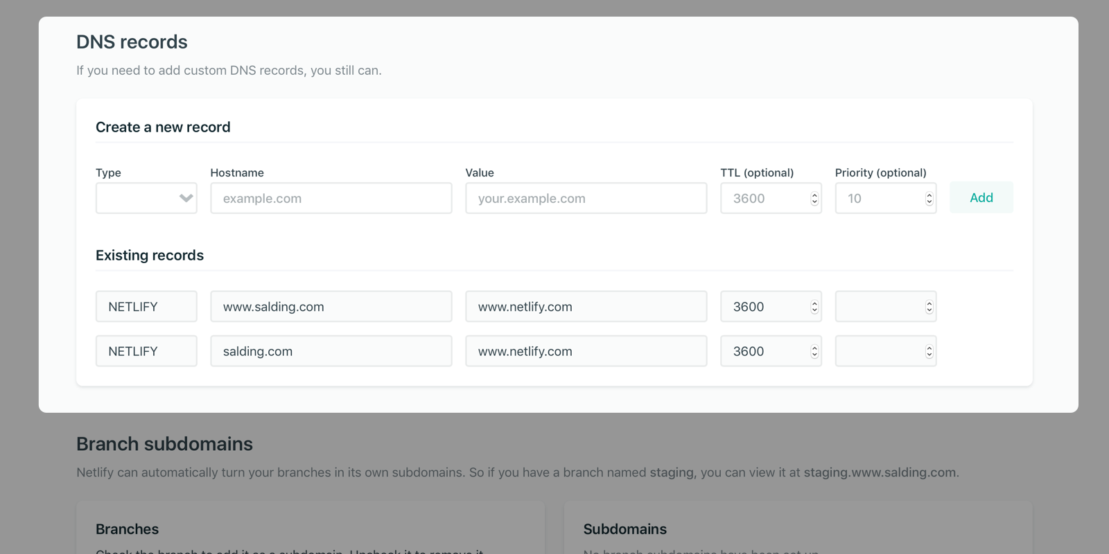Click the Add button
Viewport: 1109px width, 554px height.
pos(981,197)
